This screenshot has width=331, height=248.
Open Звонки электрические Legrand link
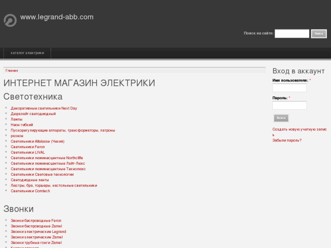point(38,232)
